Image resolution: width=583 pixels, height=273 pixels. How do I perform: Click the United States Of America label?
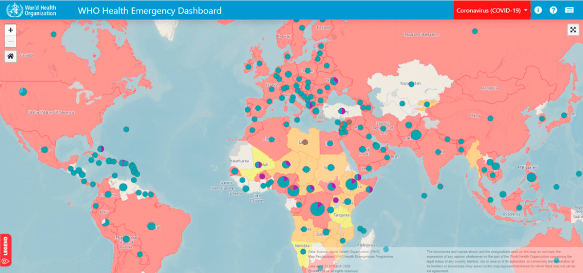51,112
